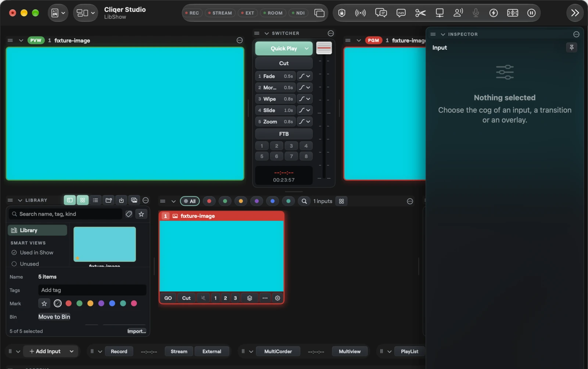Open the scissors clip tool in top toolbar
The image size is (588, 369).
[420, 13]
